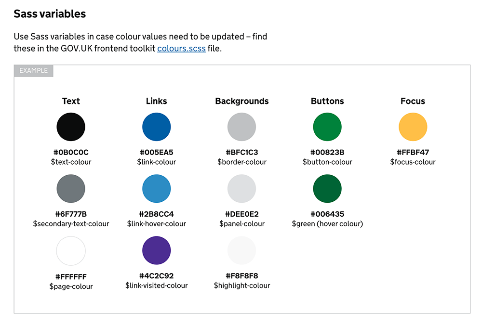Image resolution: width=482 pixels, height=325 pixels.
Task: Select the white #FFFFFF page colour circle
Action: click(x=71, y=251)
